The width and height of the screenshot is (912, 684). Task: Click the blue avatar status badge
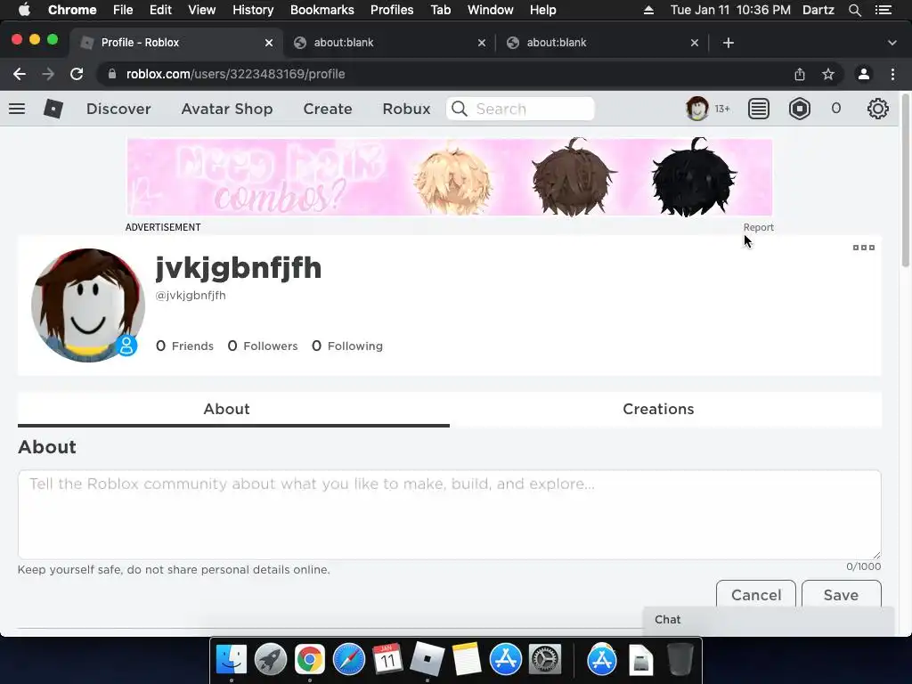pyautogui.click(x=126, y=346)
